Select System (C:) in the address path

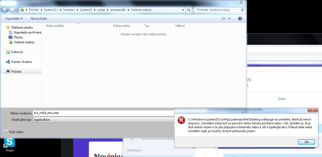[x=51, y=10]
